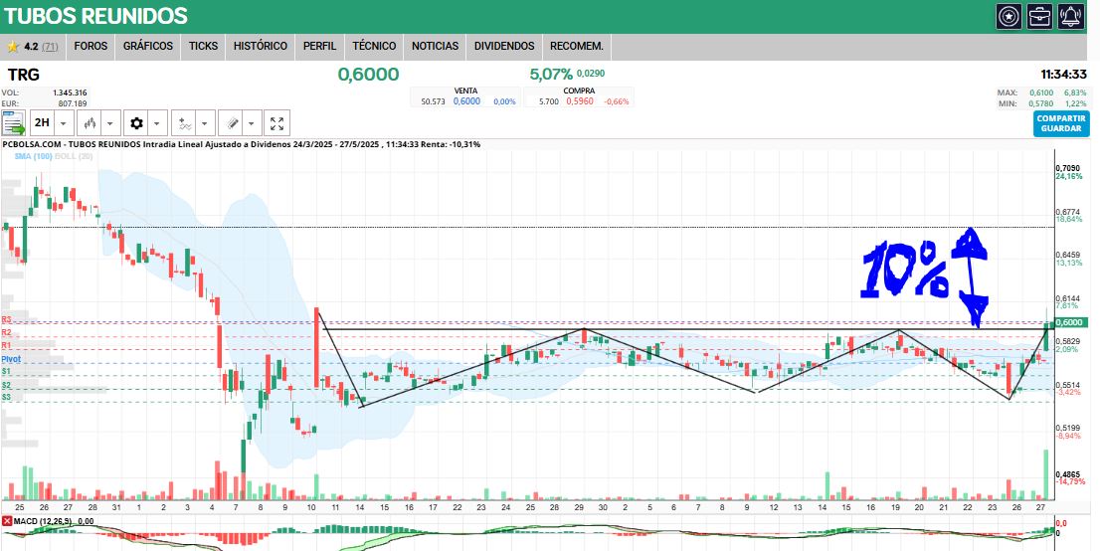
Task: Open the DIVIDENDOS tab
Action: tap(504, 46)
